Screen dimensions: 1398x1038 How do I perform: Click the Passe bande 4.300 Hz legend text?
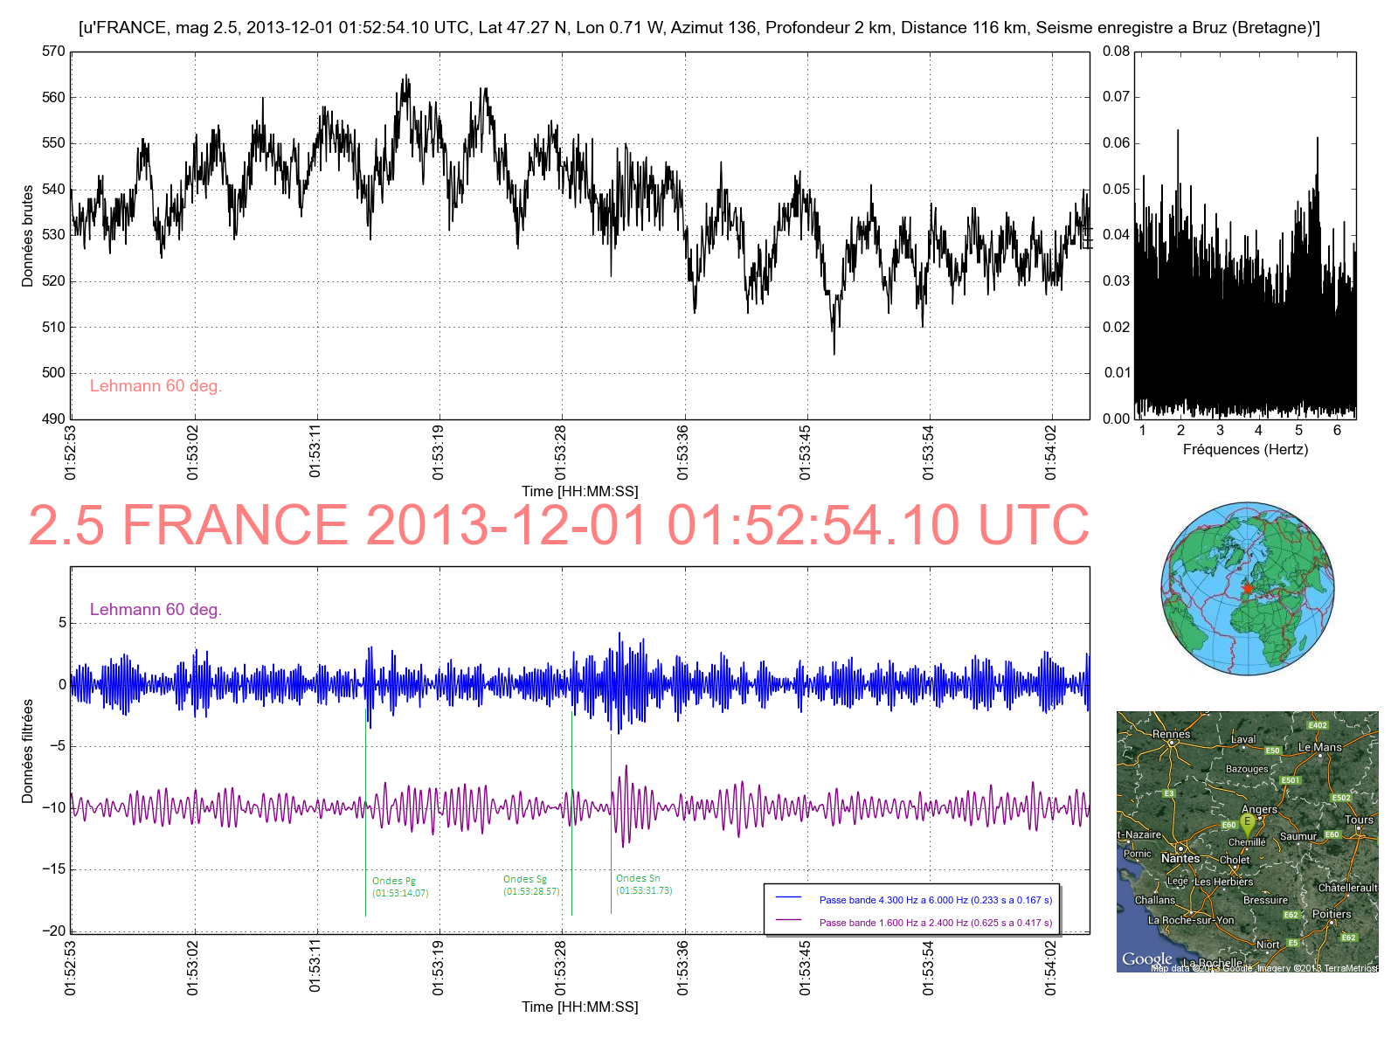pos(935,899)
